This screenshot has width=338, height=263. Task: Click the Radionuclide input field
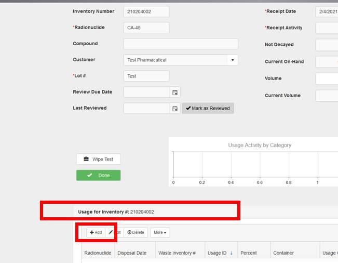coord(146,28)
